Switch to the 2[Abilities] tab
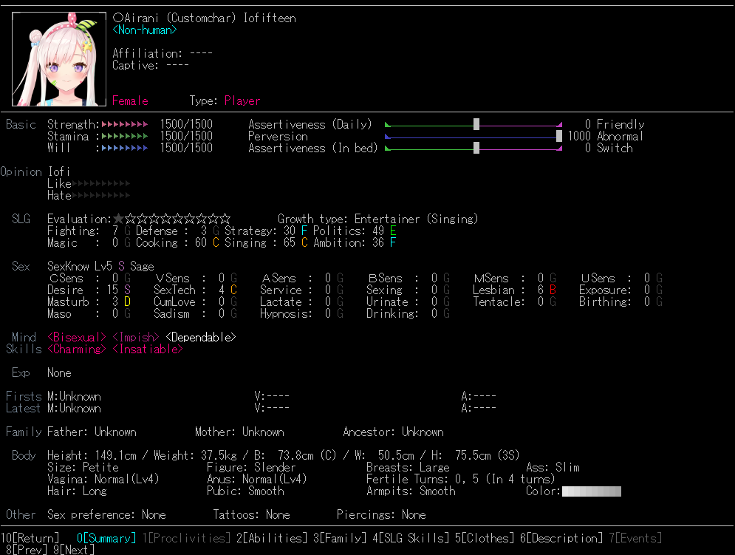 click(x=271, y=538)
